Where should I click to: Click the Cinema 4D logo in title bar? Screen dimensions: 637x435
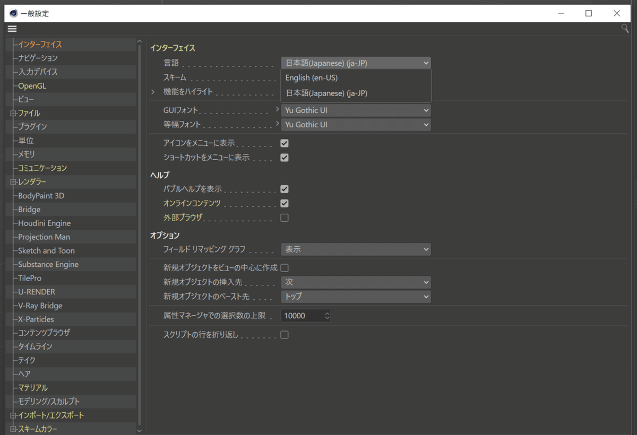13,13
